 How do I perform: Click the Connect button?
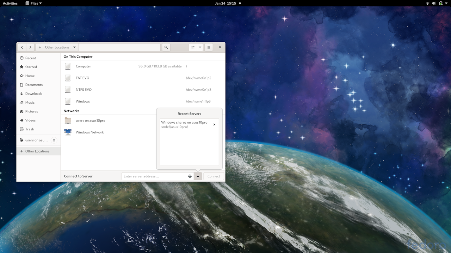click(x=214, y=176)
